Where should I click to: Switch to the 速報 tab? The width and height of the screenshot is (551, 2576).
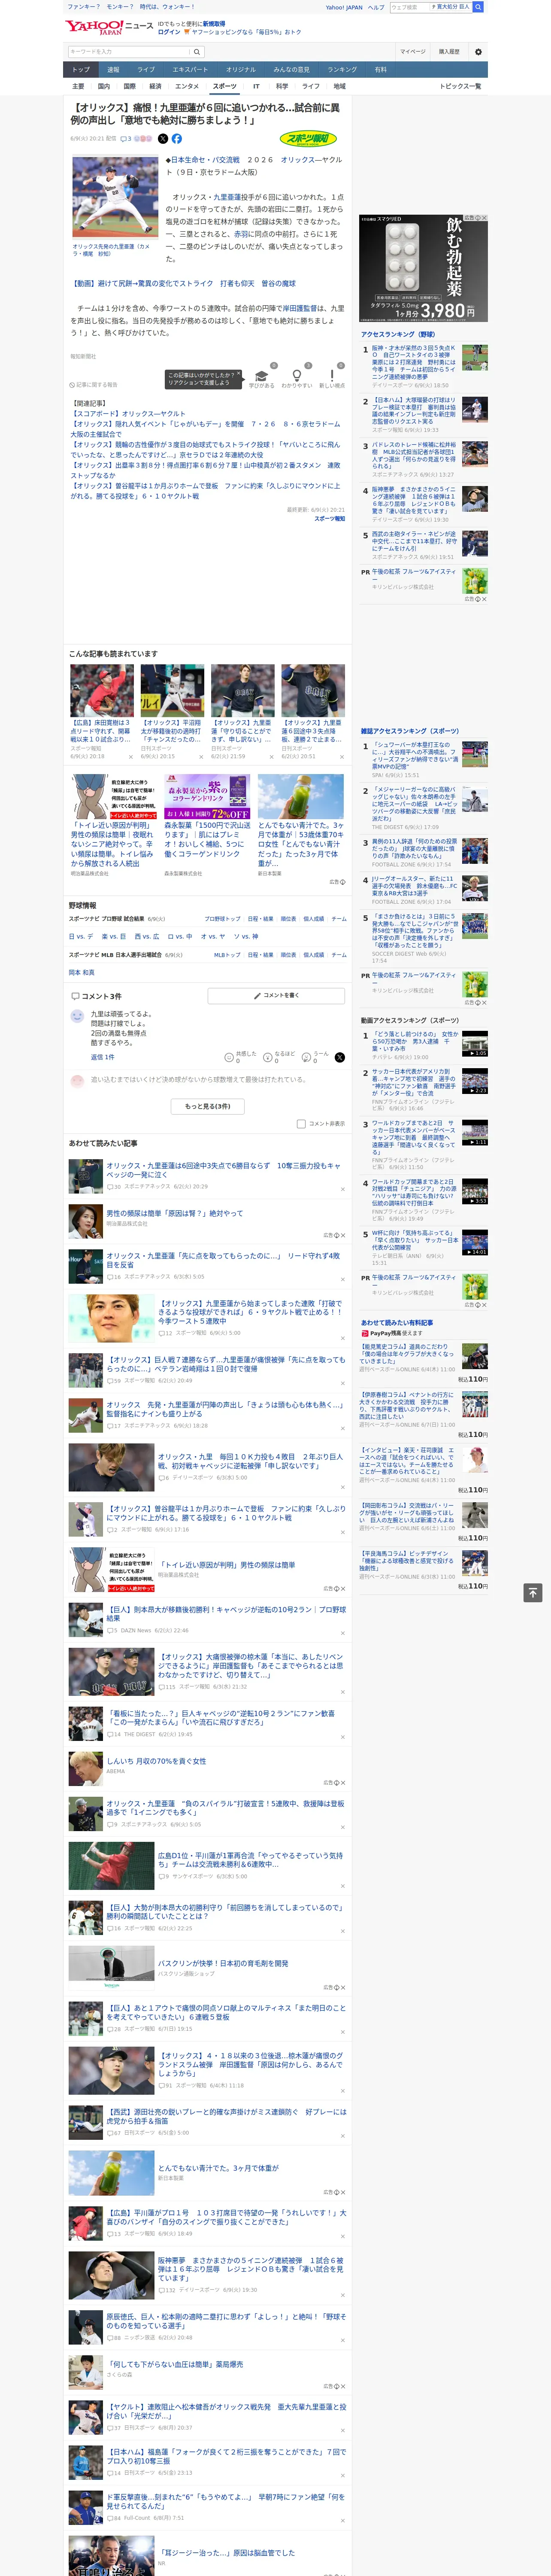click(113, 70)
